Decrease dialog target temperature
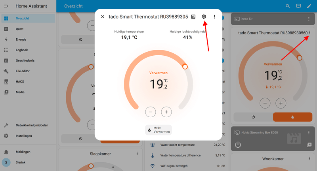The width and height of the screenshot is (317, 171). click(151, 112)
